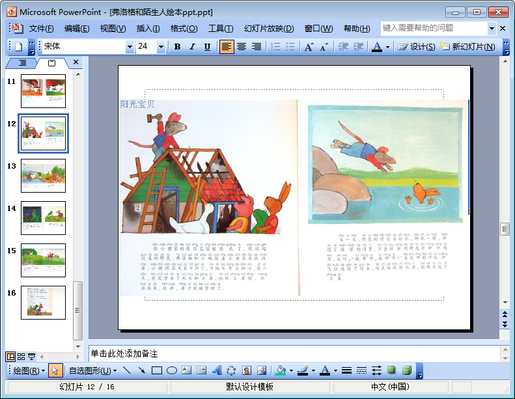Insert clip art
This screenshot has height=399, width=515.
click(x=247, y=371)
